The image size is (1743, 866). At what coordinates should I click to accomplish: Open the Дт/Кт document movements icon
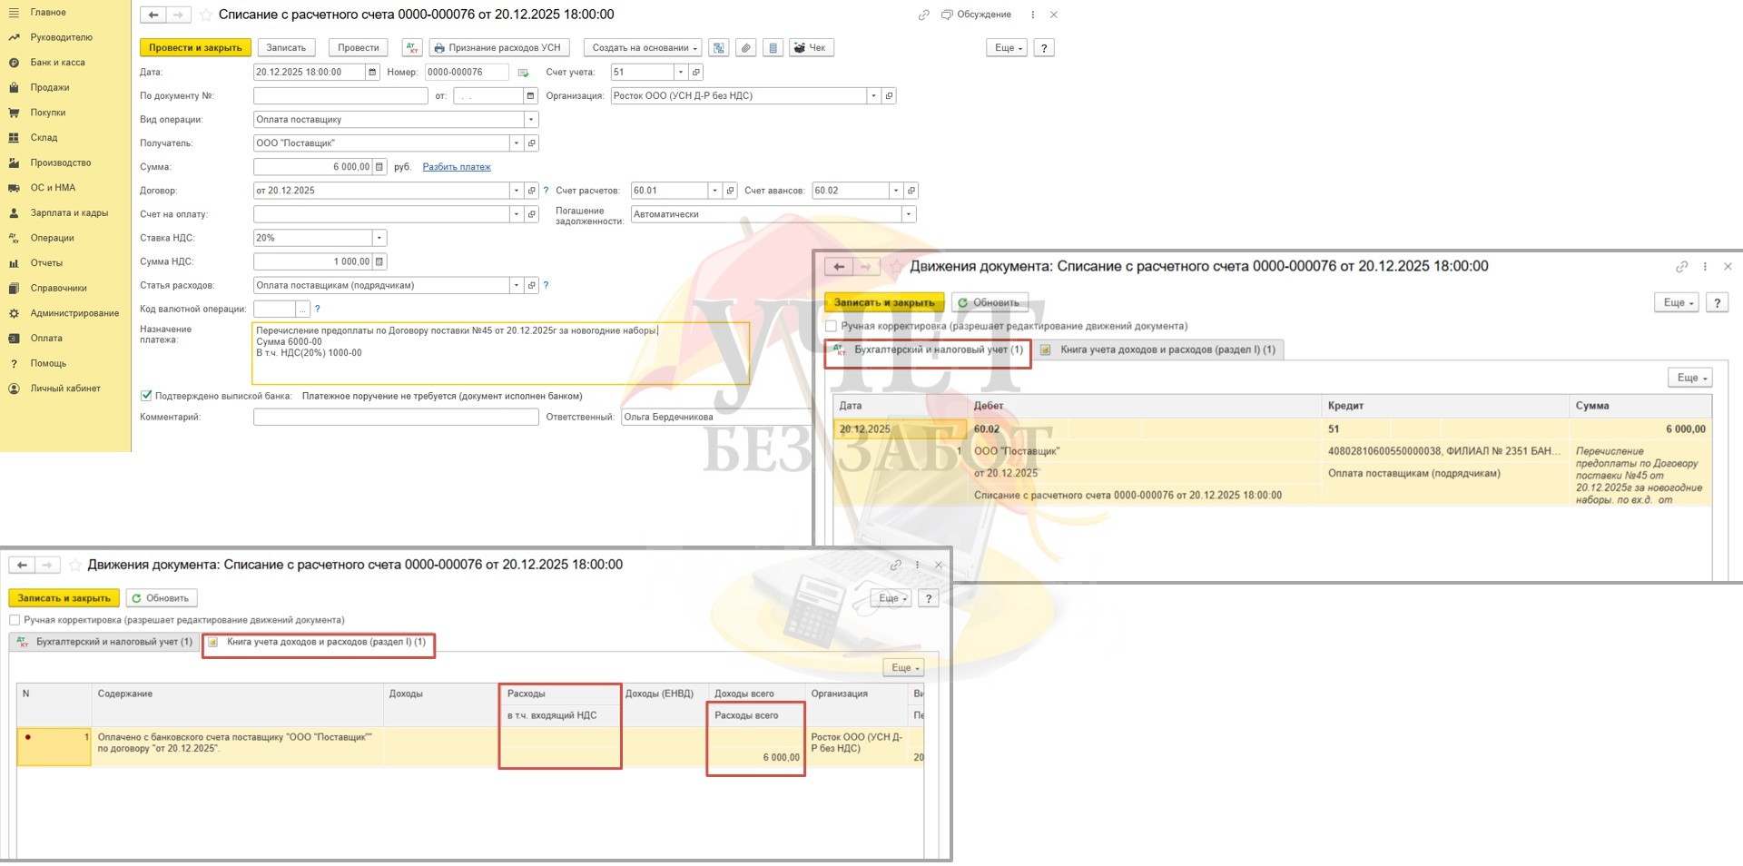412,48
